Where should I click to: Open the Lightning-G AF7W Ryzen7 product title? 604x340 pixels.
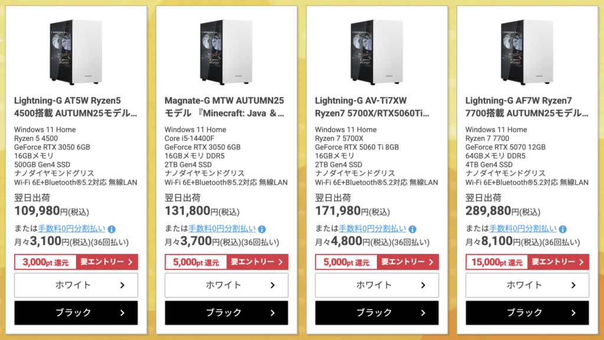point(526,106)
